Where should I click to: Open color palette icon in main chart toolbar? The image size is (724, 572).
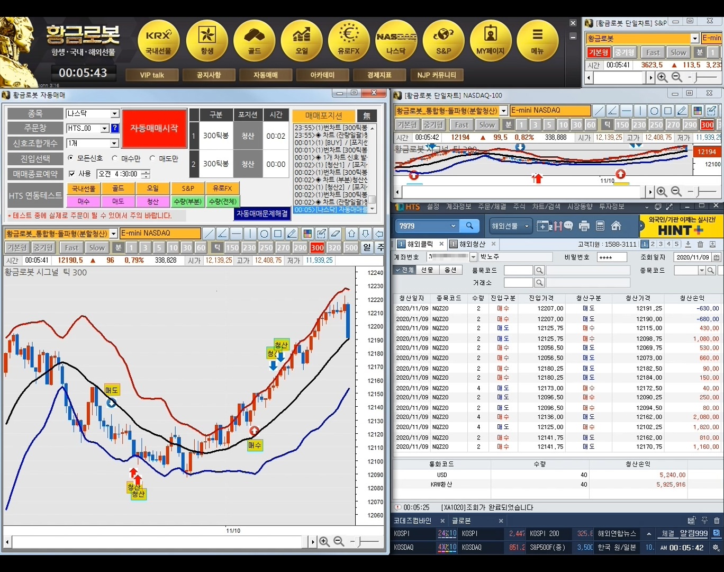(307, 234)
